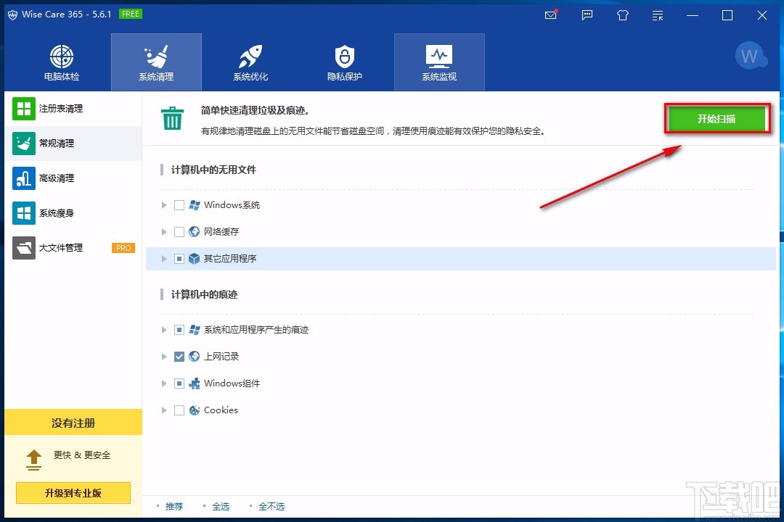The image size is (784, 522).
Task: Open the feedback chat bubble icon
Action: tap(587, 15)
